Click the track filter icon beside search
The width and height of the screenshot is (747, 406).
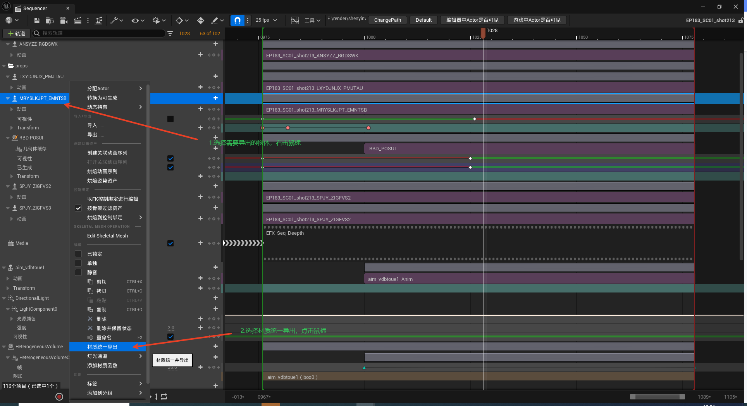[170, 33]
